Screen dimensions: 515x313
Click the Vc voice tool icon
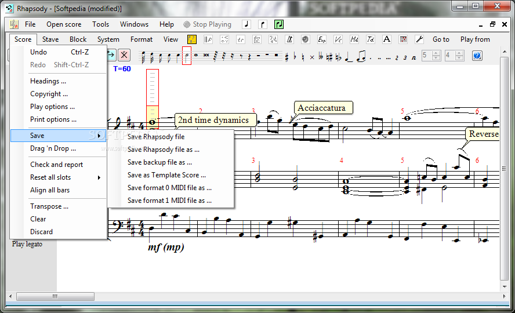[x=338, y=39]
